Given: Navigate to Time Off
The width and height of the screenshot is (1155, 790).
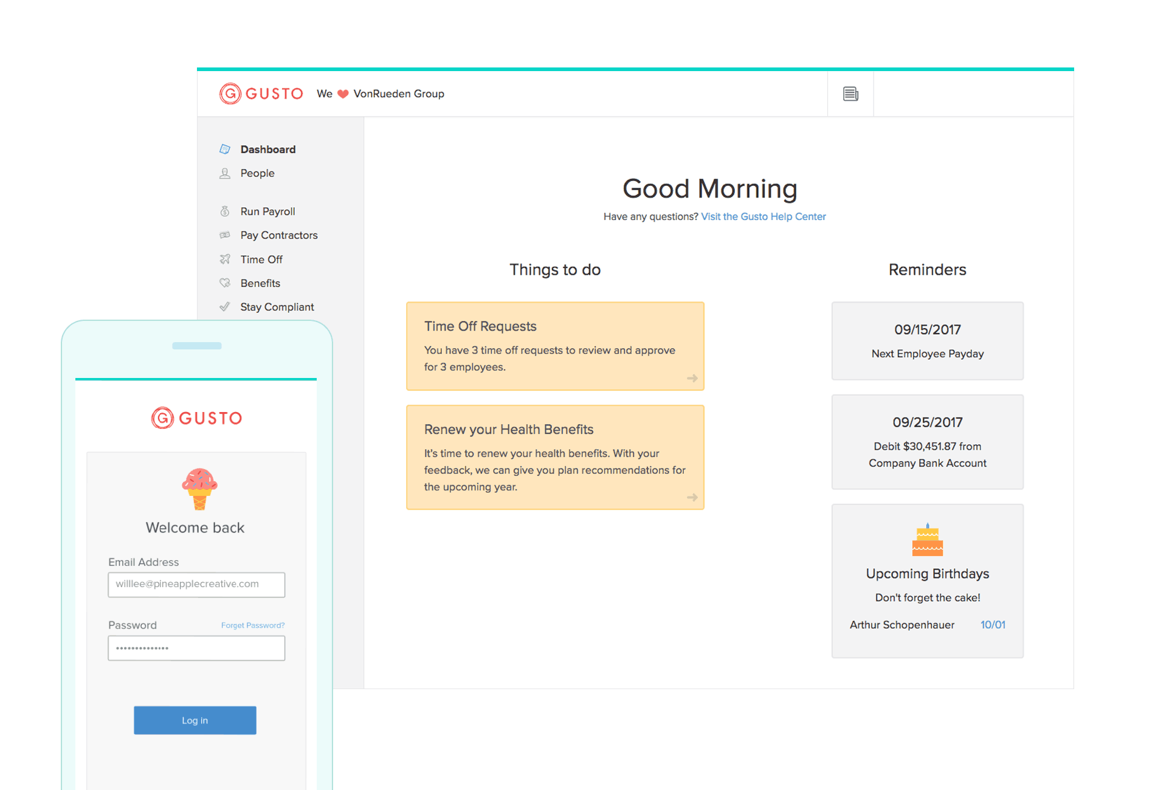Looking at the screenshot, I should 261,259.
